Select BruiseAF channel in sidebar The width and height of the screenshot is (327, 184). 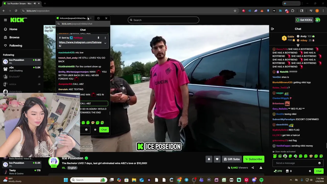click(22, 77)
